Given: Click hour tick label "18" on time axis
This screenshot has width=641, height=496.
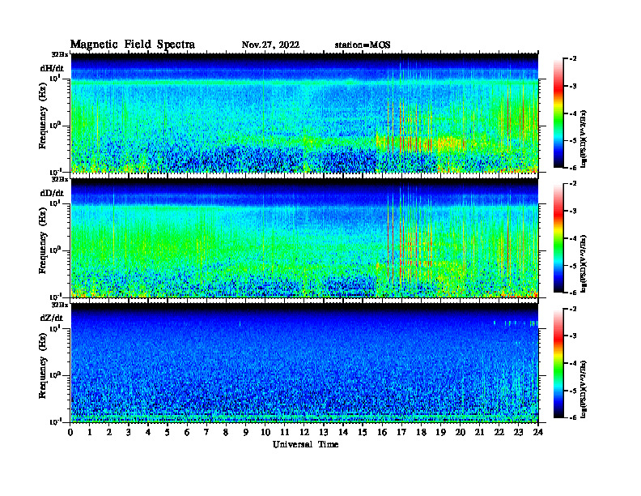Looking at the screenshot, I should pos(421,433).
